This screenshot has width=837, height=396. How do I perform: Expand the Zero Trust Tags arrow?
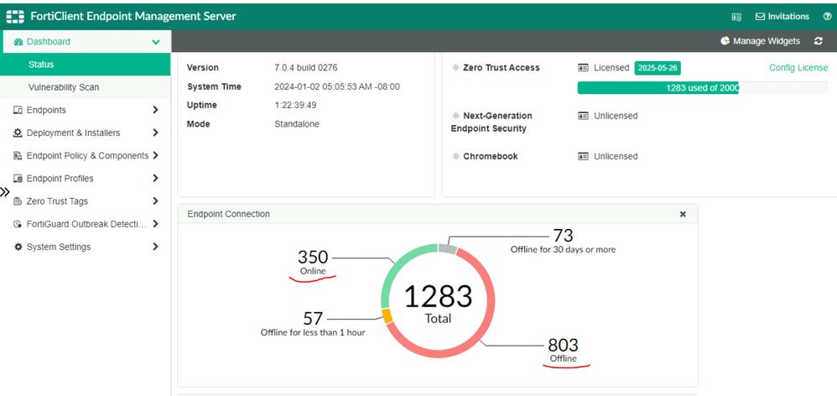click(x=156, y=201)
